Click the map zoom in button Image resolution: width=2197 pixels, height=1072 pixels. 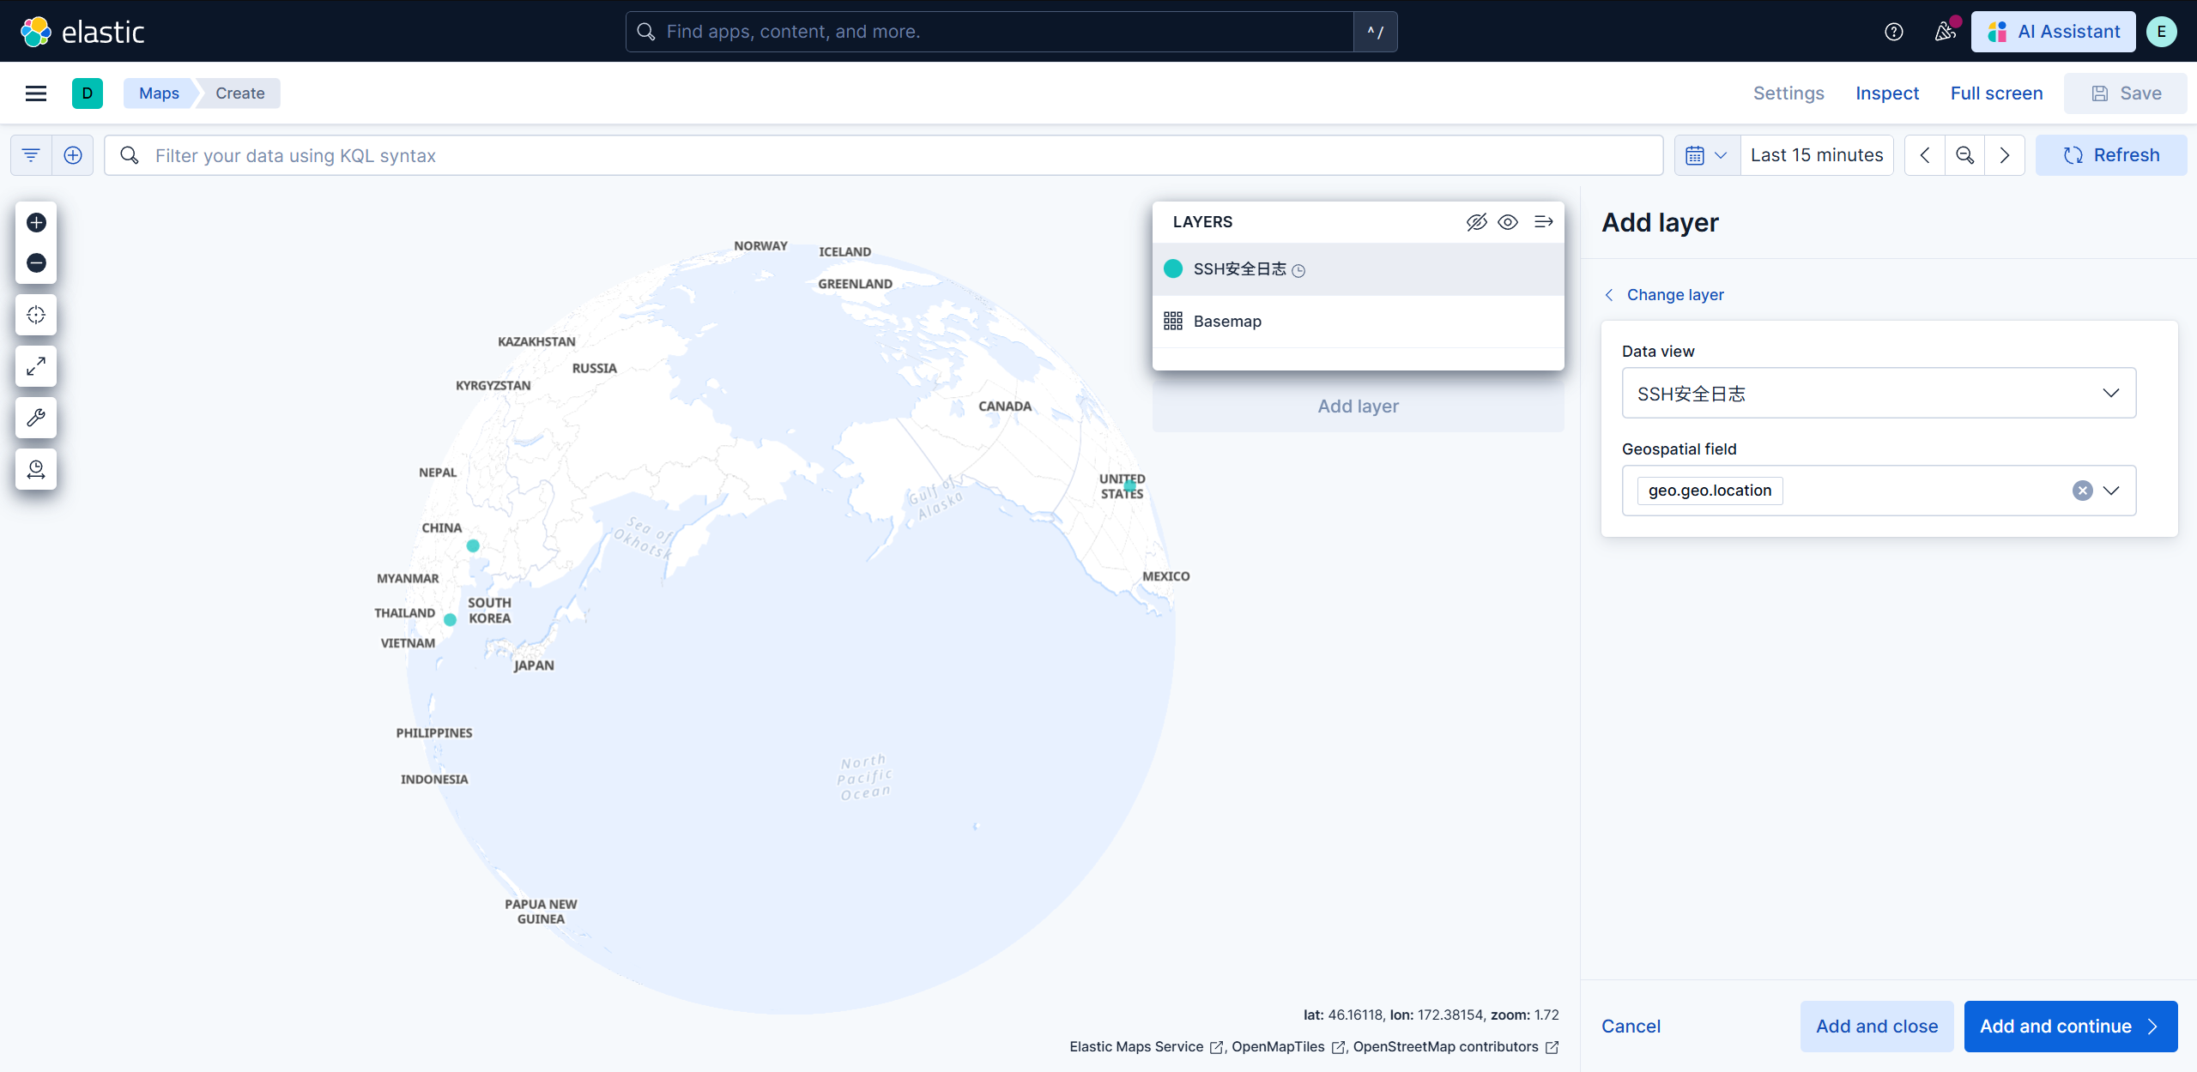[36, 223]
